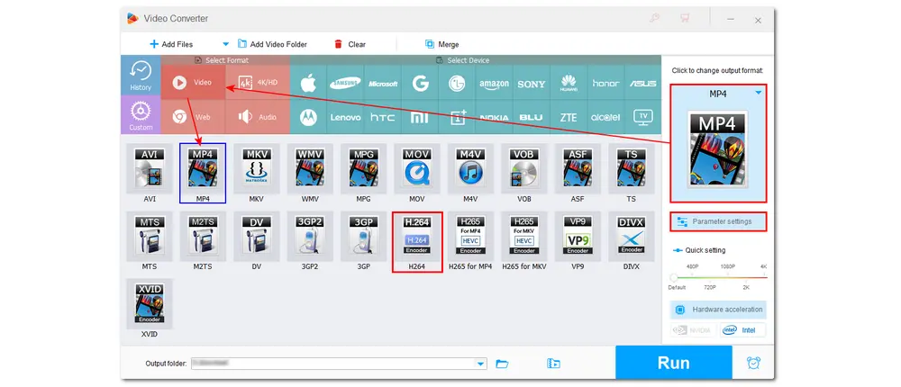Open OnePlus device presets

[x=457, y=117]
